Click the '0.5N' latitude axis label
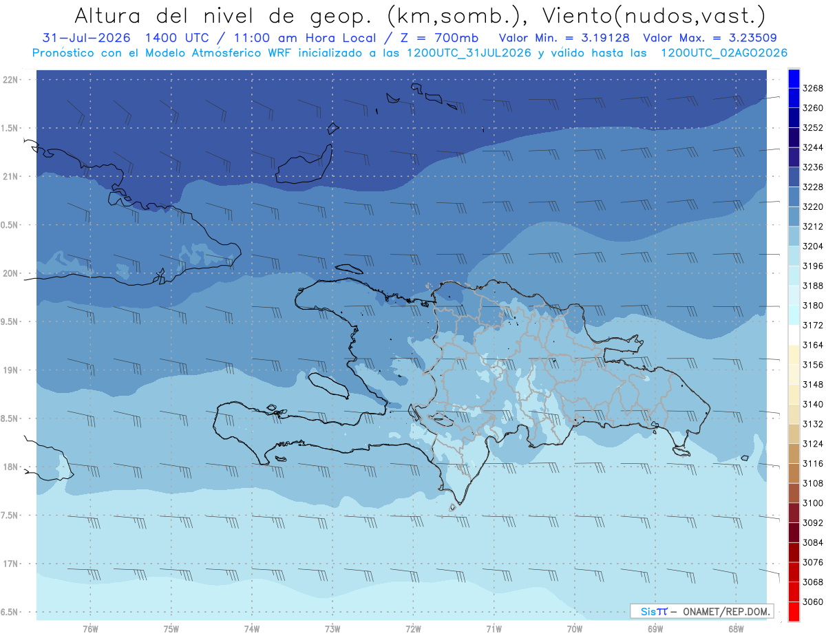 click(x=10, y=225)
